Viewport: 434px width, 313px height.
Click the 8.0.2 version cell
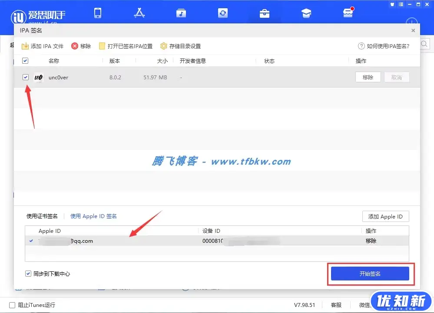coord(115,77)
